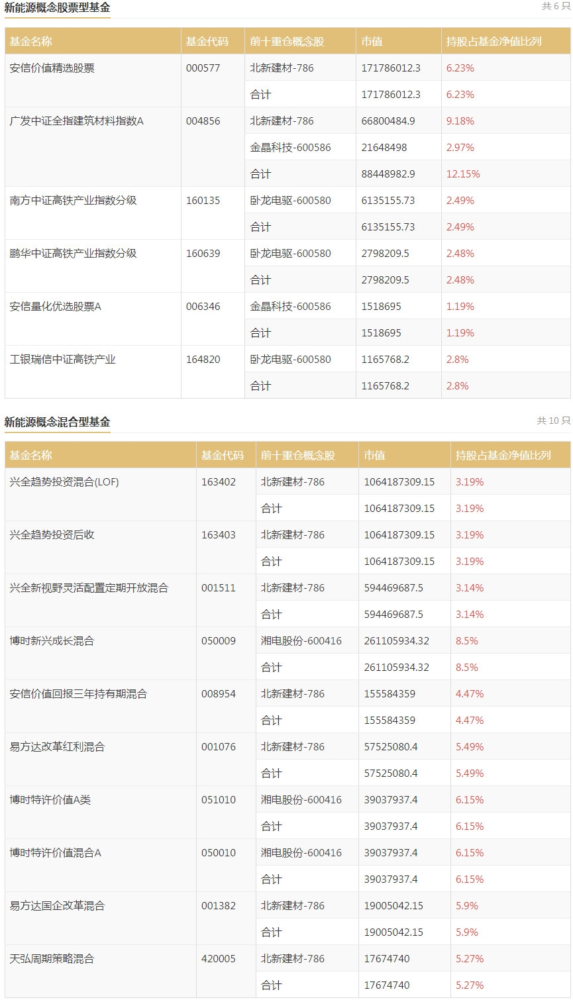
Task: Click fund code 164820
Action: click(x=203, y=359)
